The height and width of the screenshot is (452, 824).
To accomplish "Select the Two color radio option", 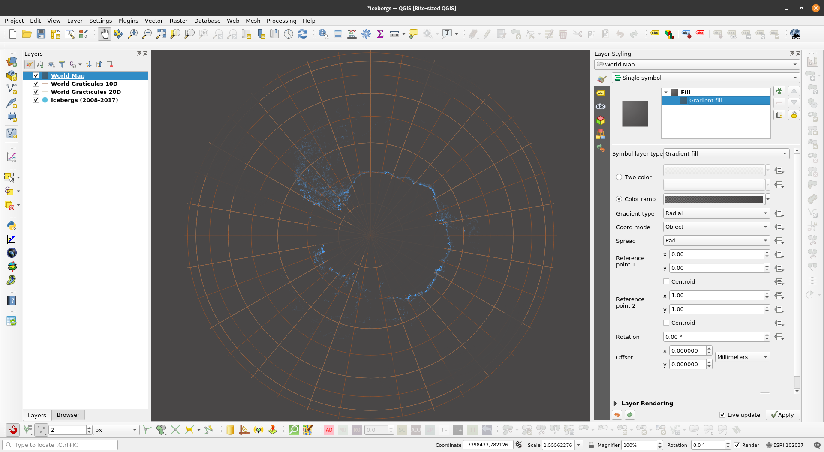I will point(619,177).
